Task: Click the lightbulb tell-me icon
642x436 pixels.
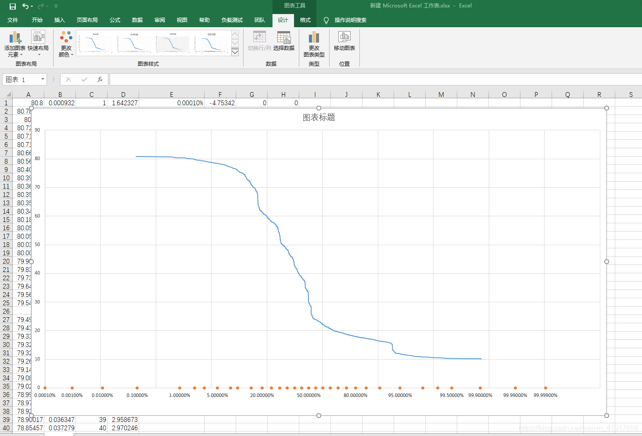Action: [x=326, y=20]
